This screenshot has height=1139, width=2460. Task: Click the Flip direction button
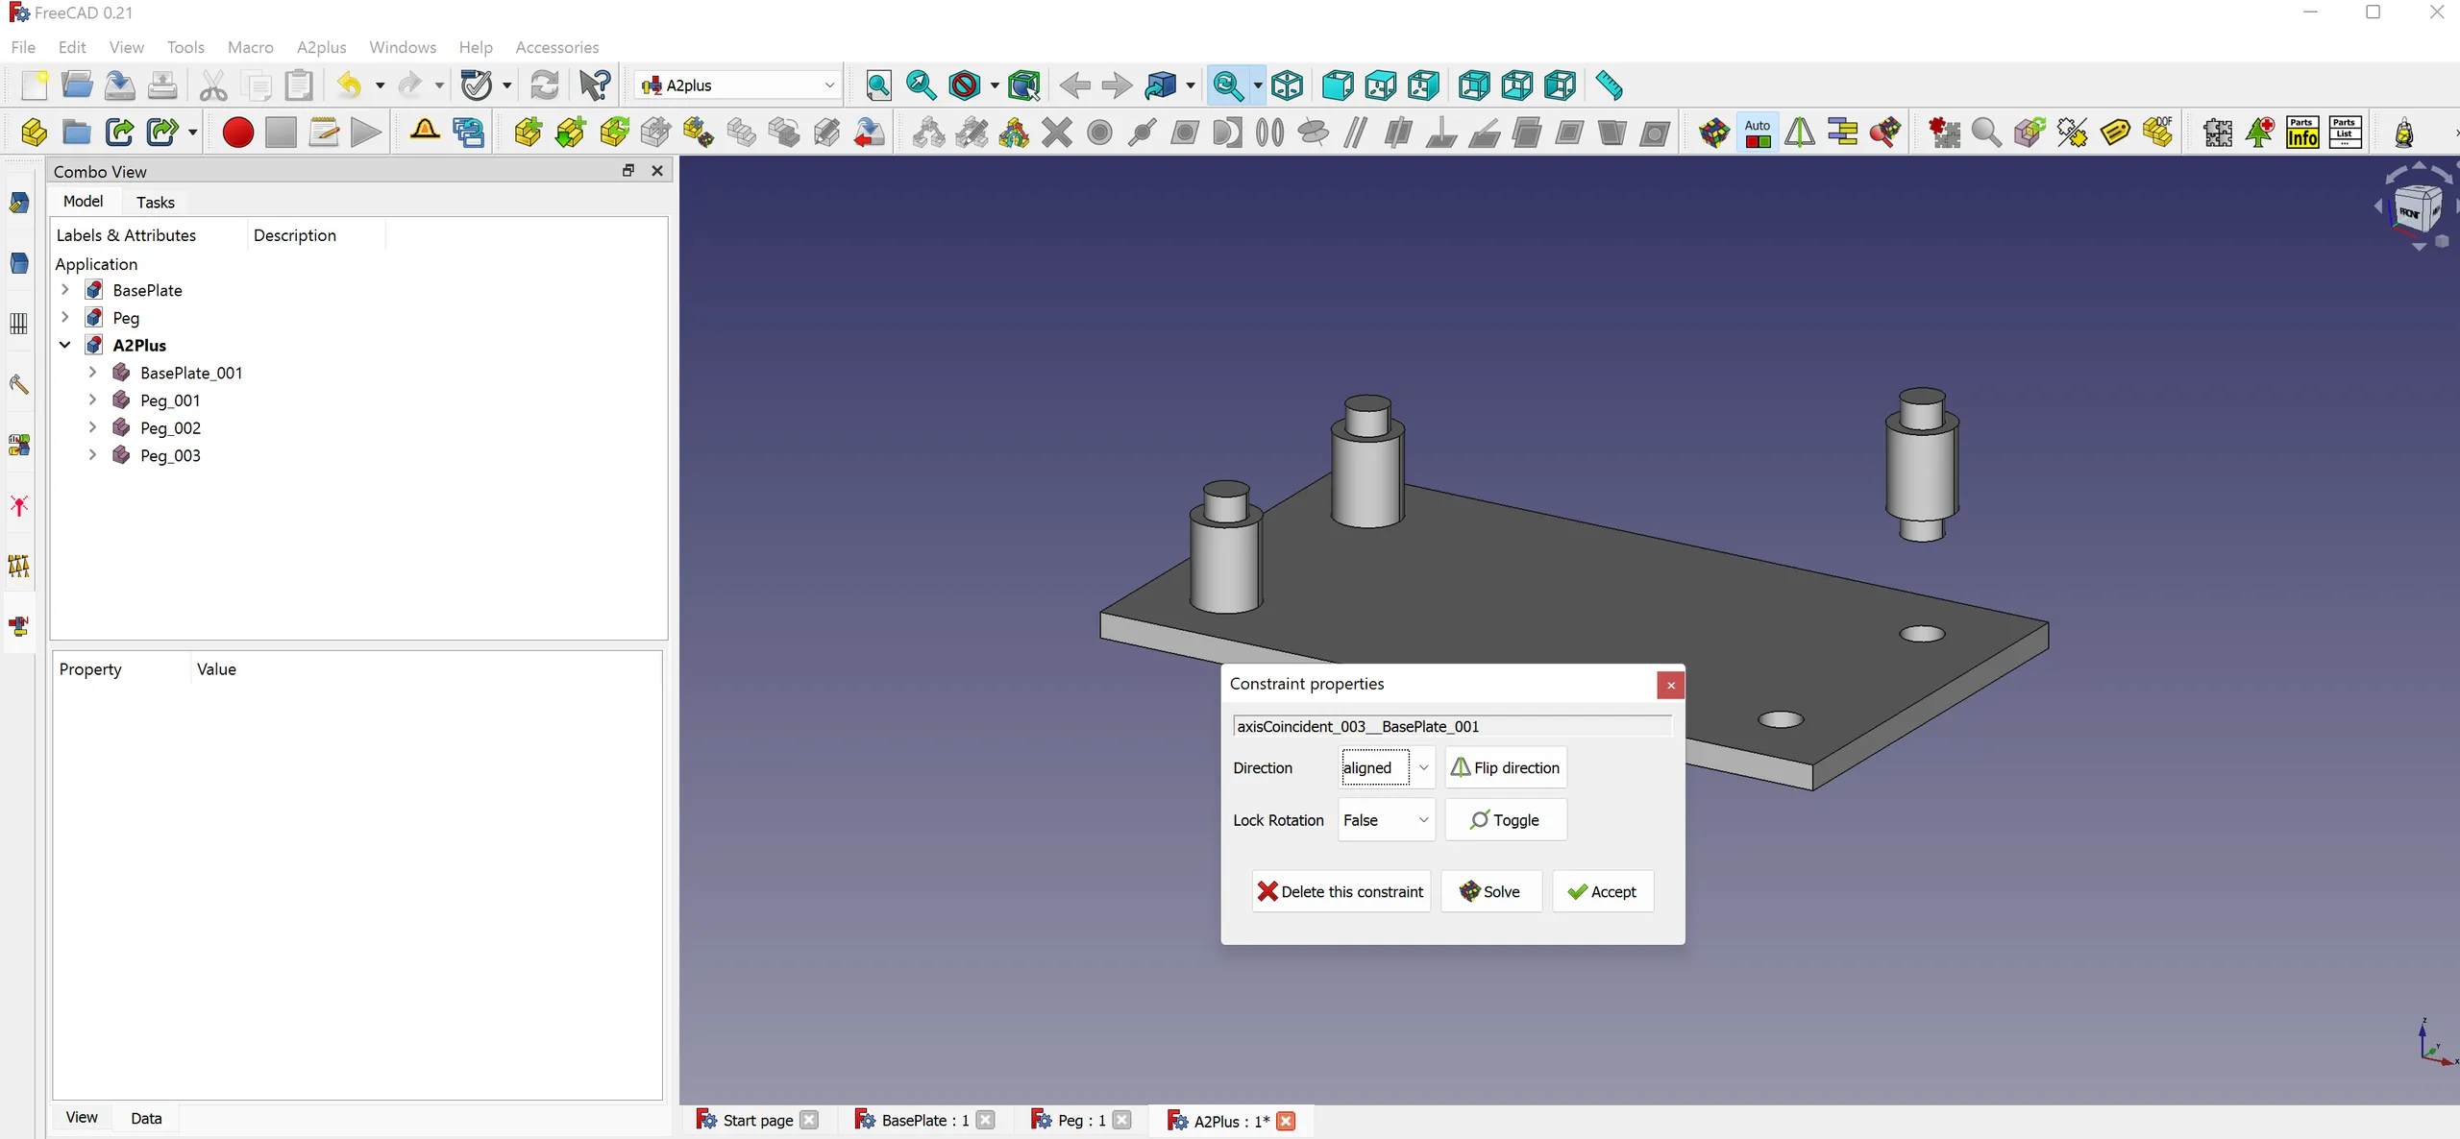pyautogui.click(x=1505, y=767)
